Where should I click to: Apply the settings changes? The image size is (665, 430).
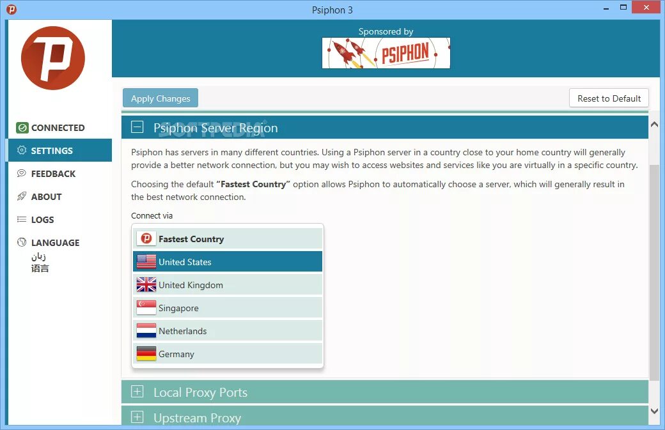point(160,98)
